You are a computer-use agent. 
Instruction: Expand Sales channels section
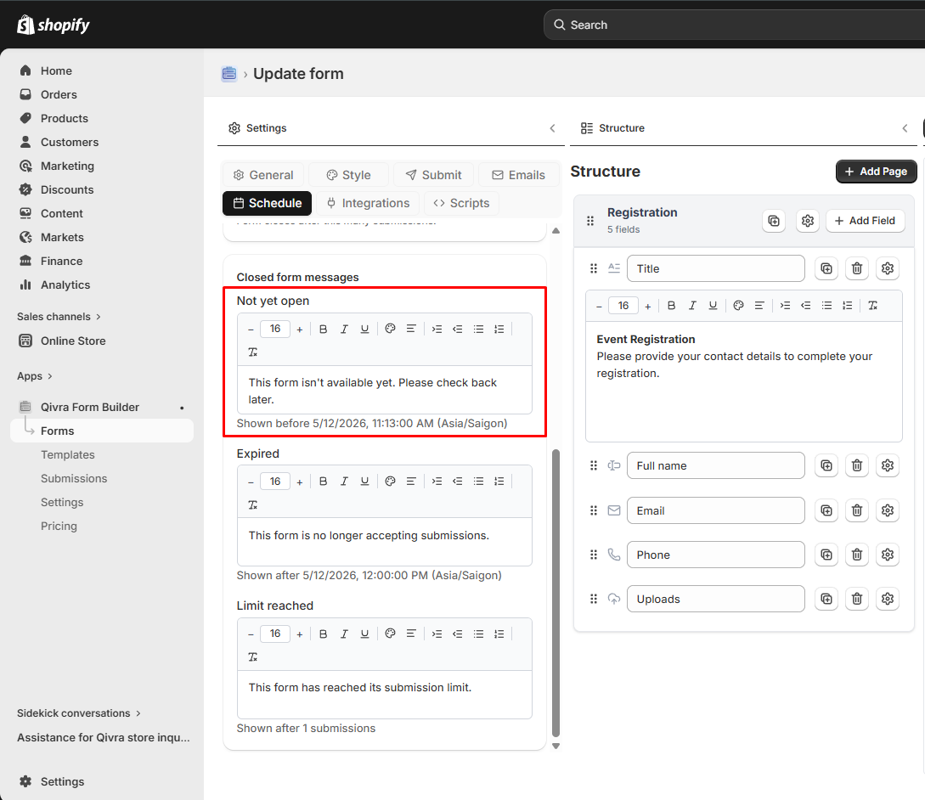59,317
